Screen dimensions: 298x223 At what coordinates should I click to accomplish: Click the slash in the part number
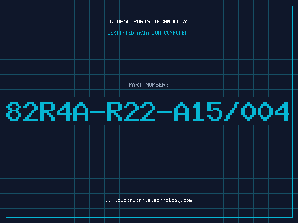coord(231,111)
